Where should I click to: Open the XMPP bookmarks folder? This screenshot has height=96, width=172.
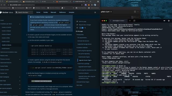pos(29,8)
